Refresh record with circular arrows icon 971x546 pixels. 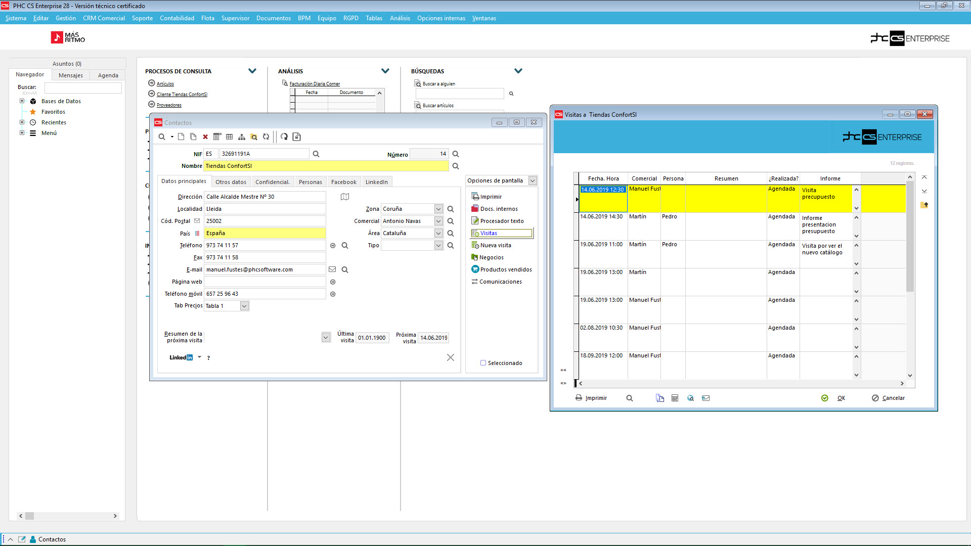tap(266, 137)
